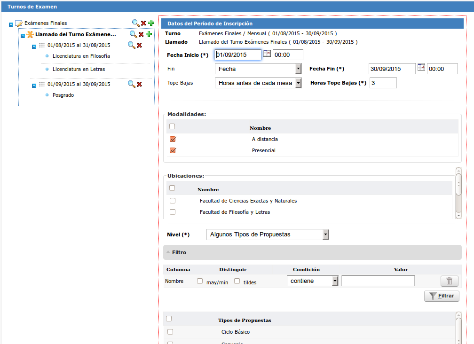Add period to Llamado del Turno

coord(149,34)
